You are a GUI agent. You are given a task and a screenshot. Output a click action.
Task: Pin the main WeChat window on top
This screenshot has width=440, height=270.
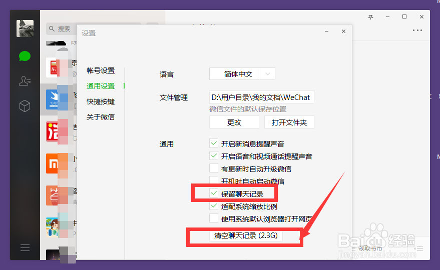(x=371, y=17)
